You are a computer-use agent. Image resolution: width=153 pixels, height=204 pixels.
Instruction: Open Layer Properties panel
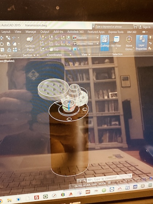pos(141,43)
